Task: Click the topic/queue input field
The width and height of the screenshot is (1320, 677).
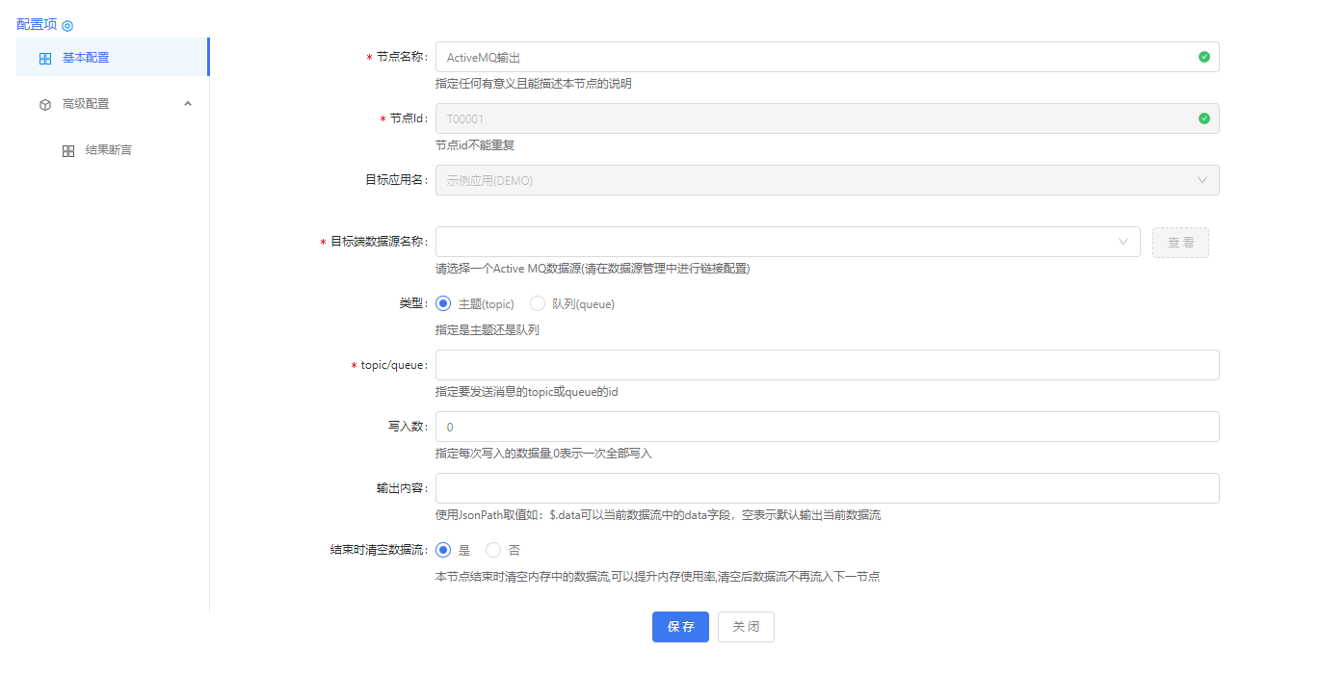Action: (827, 365)
